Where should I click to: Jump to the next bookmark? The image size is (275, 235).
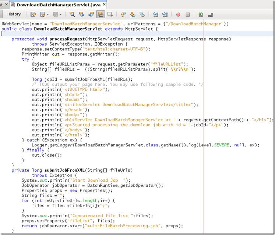[x=132, y=14]
